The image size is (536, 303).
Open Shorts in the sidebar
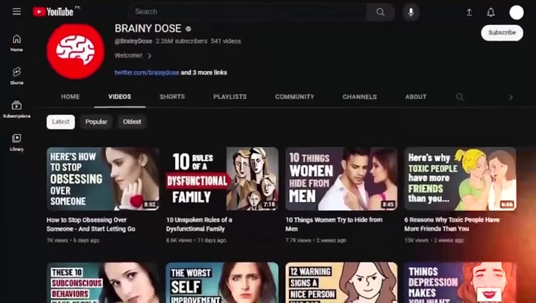[x=16, y=76]
